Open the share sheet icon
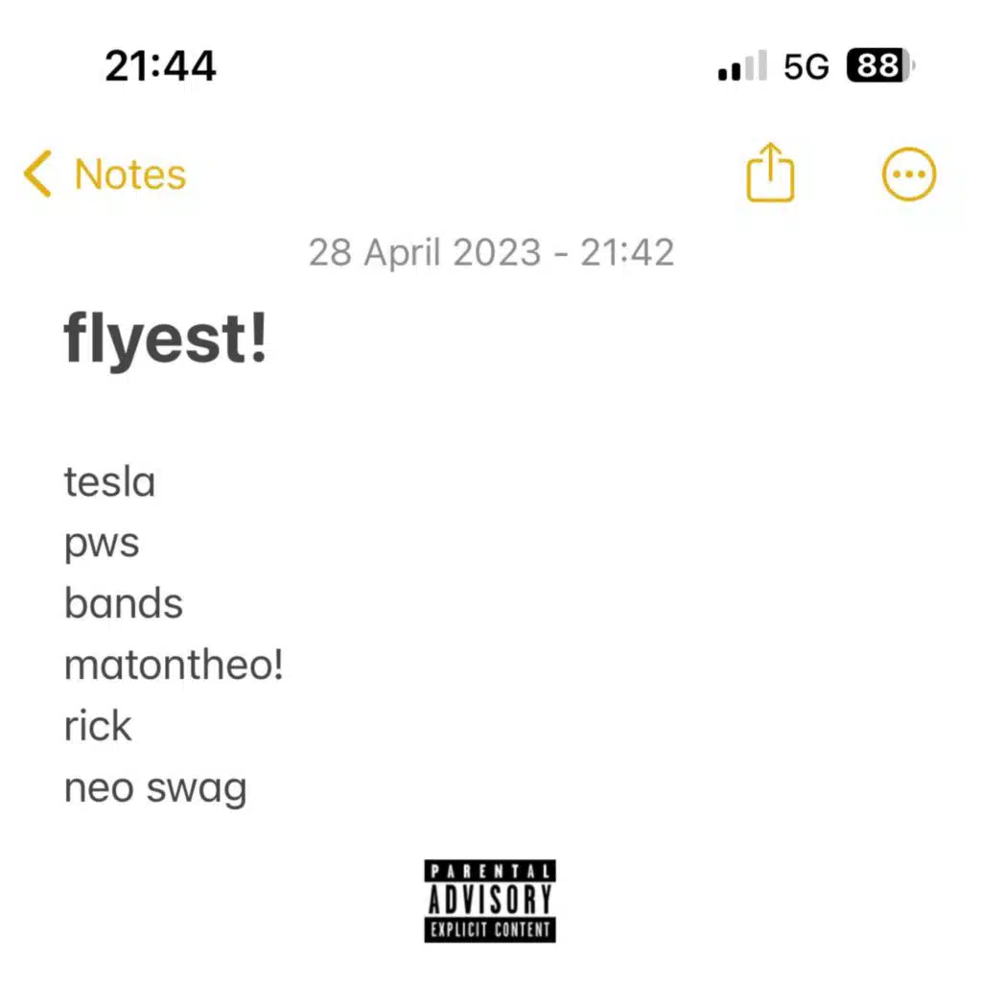Viewport: 982px width, 982px height. click(x=770, y=173)
